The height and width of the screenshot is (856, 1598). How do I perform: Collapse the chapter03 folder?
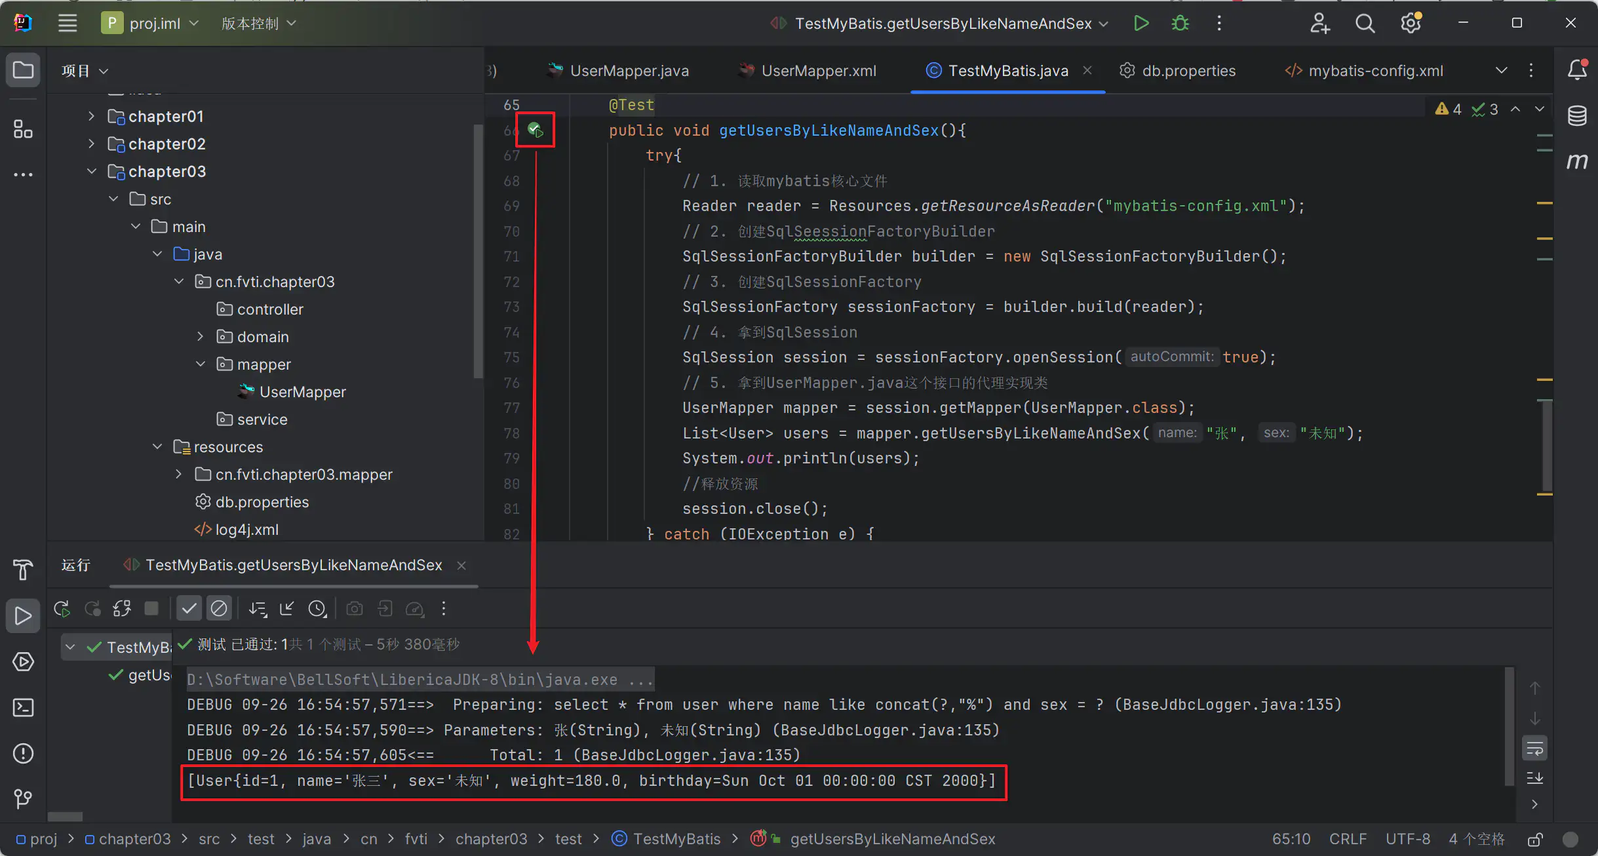click(91, 171)
